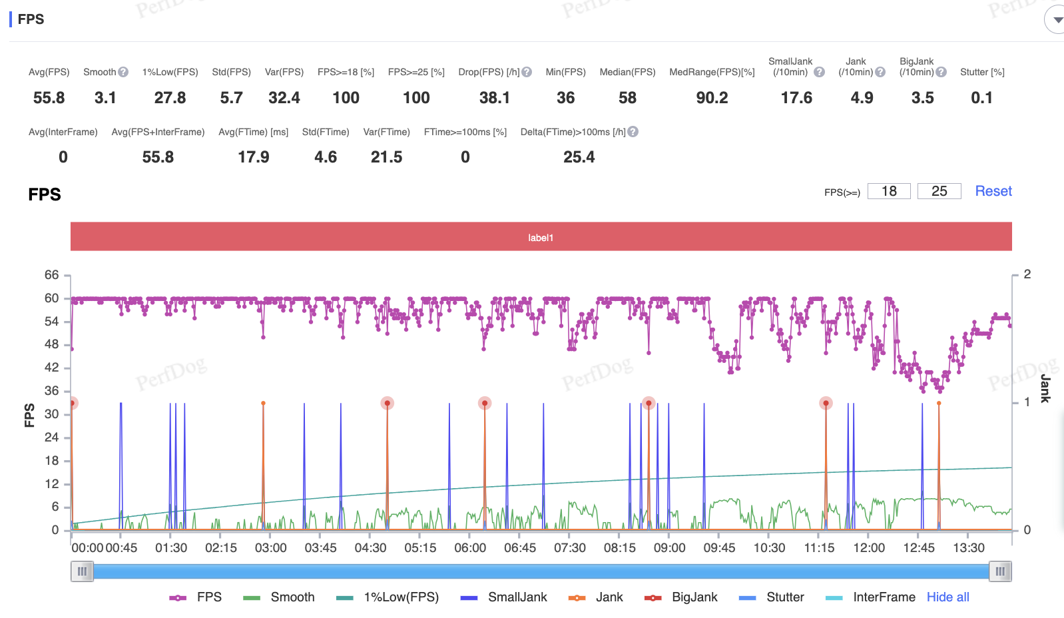The width and height of the screenshot is (1064, 618).
Task: Toggle the 1%Low(FPS) legend series
Action: click(x=388, y=597)
